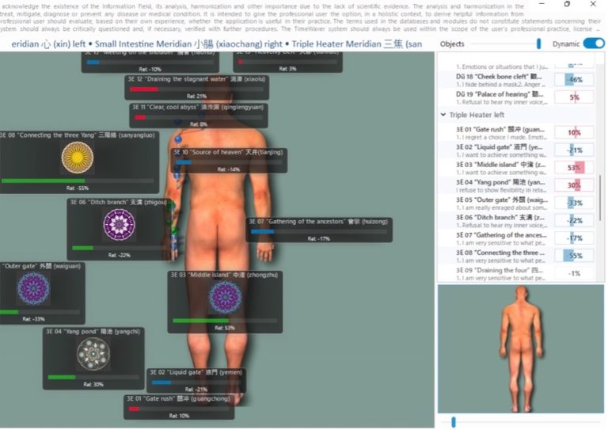Select the 3E 02 Liquid gate list row
The width and height of the screenshot is (608, 430).
516,150
